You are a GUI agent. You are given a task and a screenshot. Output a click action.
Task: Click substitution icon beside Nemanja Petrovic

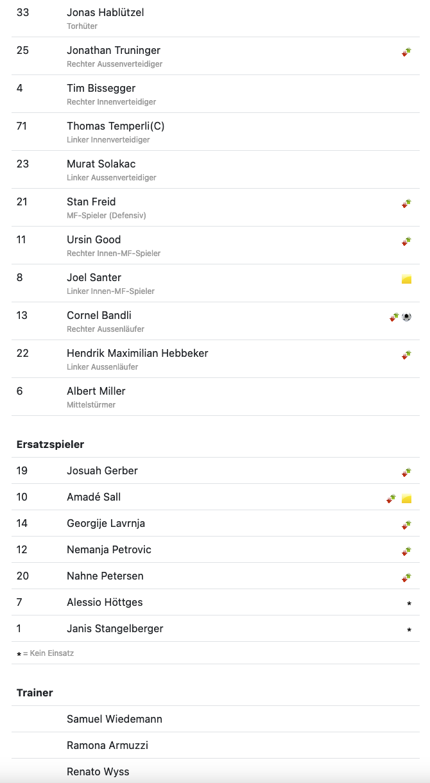406,551
